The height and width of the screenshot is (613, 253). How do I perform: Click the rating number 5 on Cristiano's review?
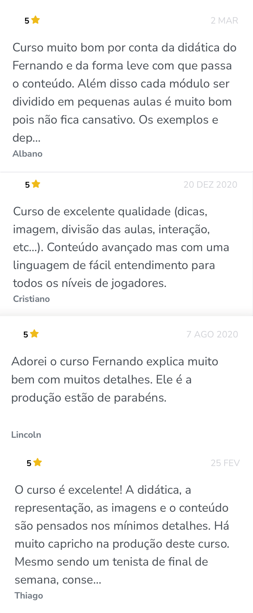[x=27, y=185]
